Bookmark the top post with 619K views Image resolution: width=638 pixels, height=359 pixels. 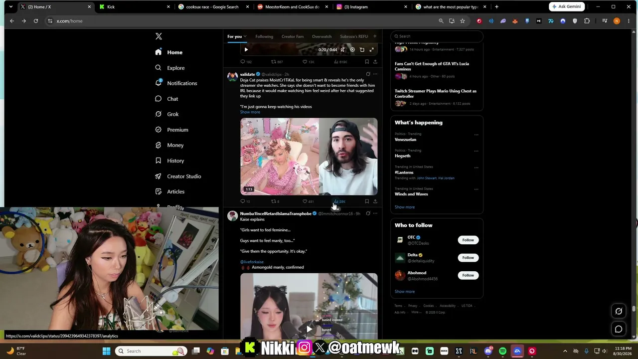[x=367, y=62]
